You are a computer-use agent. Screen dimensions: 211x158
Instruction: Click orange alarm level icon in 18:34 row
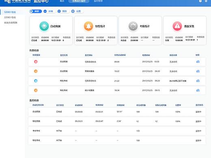pos(36,90)
